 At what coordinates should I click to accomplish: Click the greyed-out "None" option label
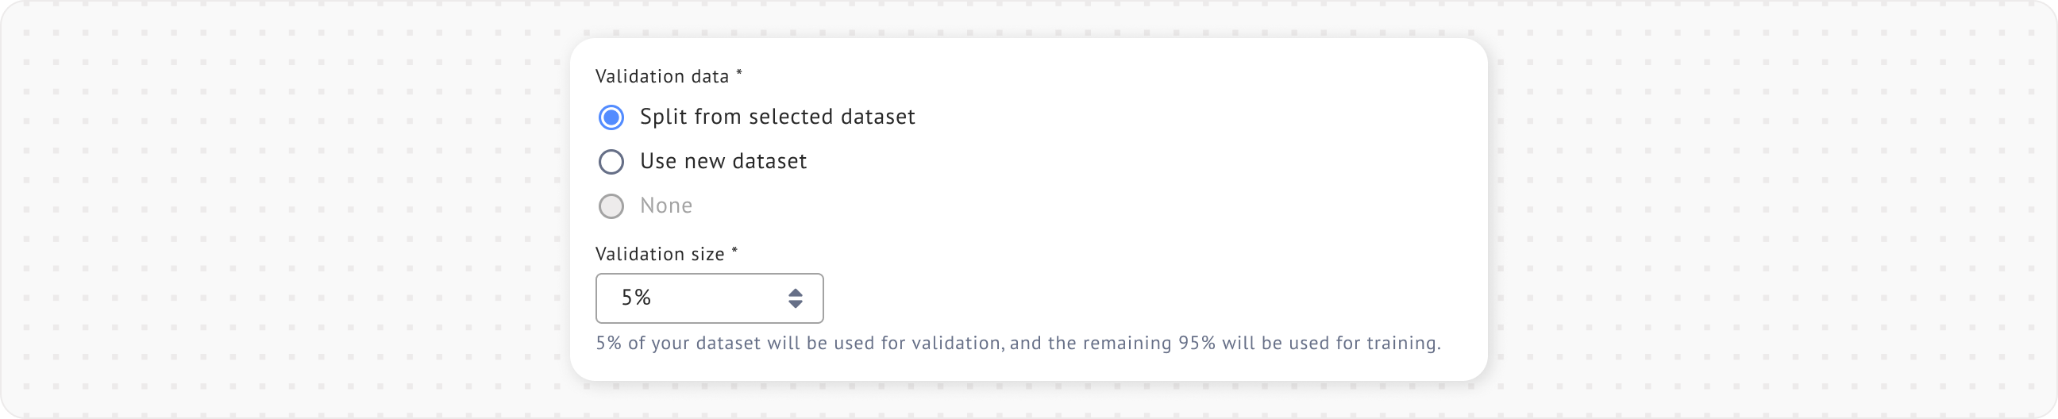665,206
